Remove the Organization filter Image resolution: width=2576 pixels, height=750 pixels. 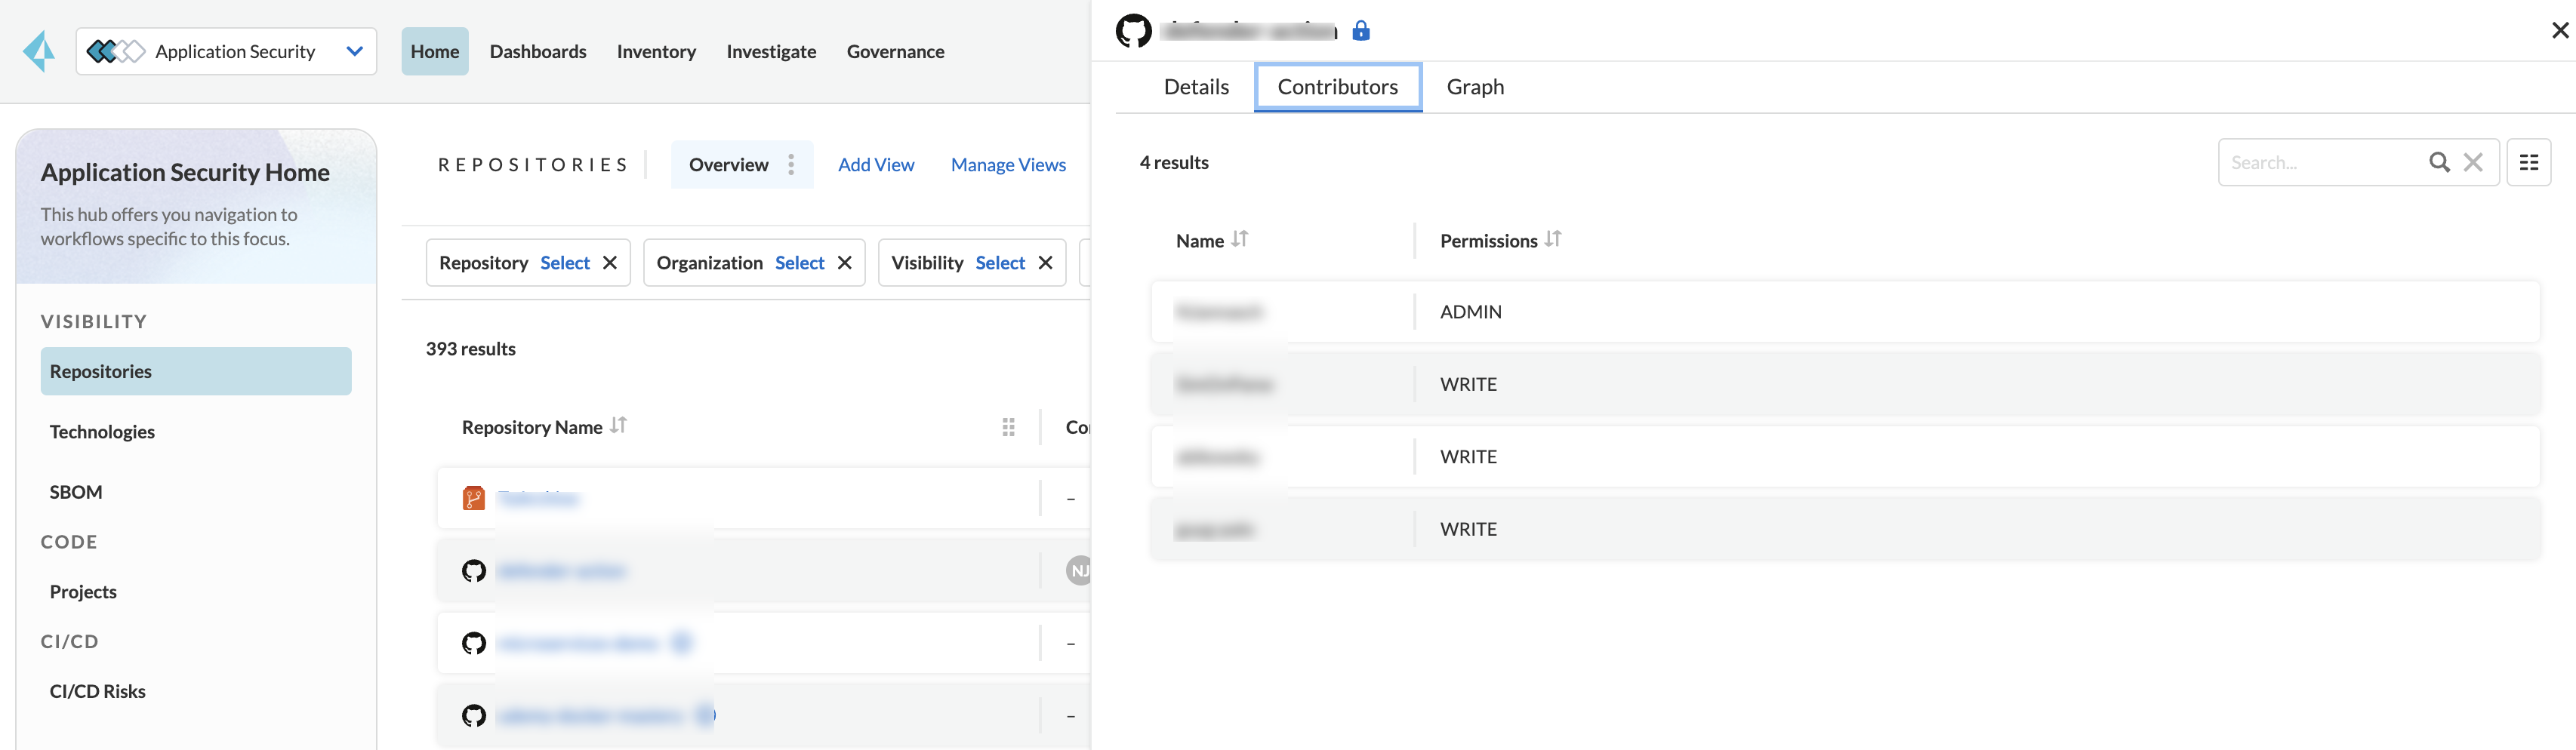click(845, 263)
